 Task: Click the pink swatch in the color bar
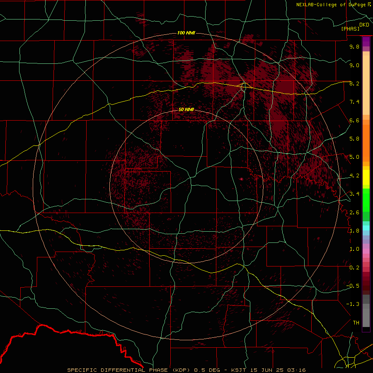tap(366, 251)
